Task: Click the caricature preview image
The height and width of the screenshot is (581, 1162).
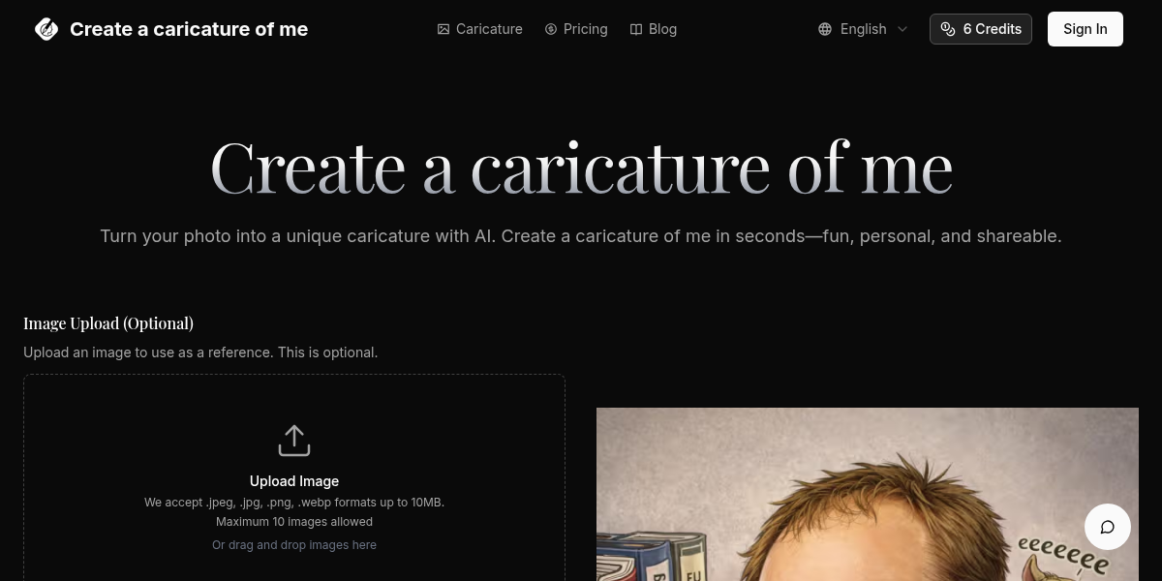Action: click(x=867, y=494)
